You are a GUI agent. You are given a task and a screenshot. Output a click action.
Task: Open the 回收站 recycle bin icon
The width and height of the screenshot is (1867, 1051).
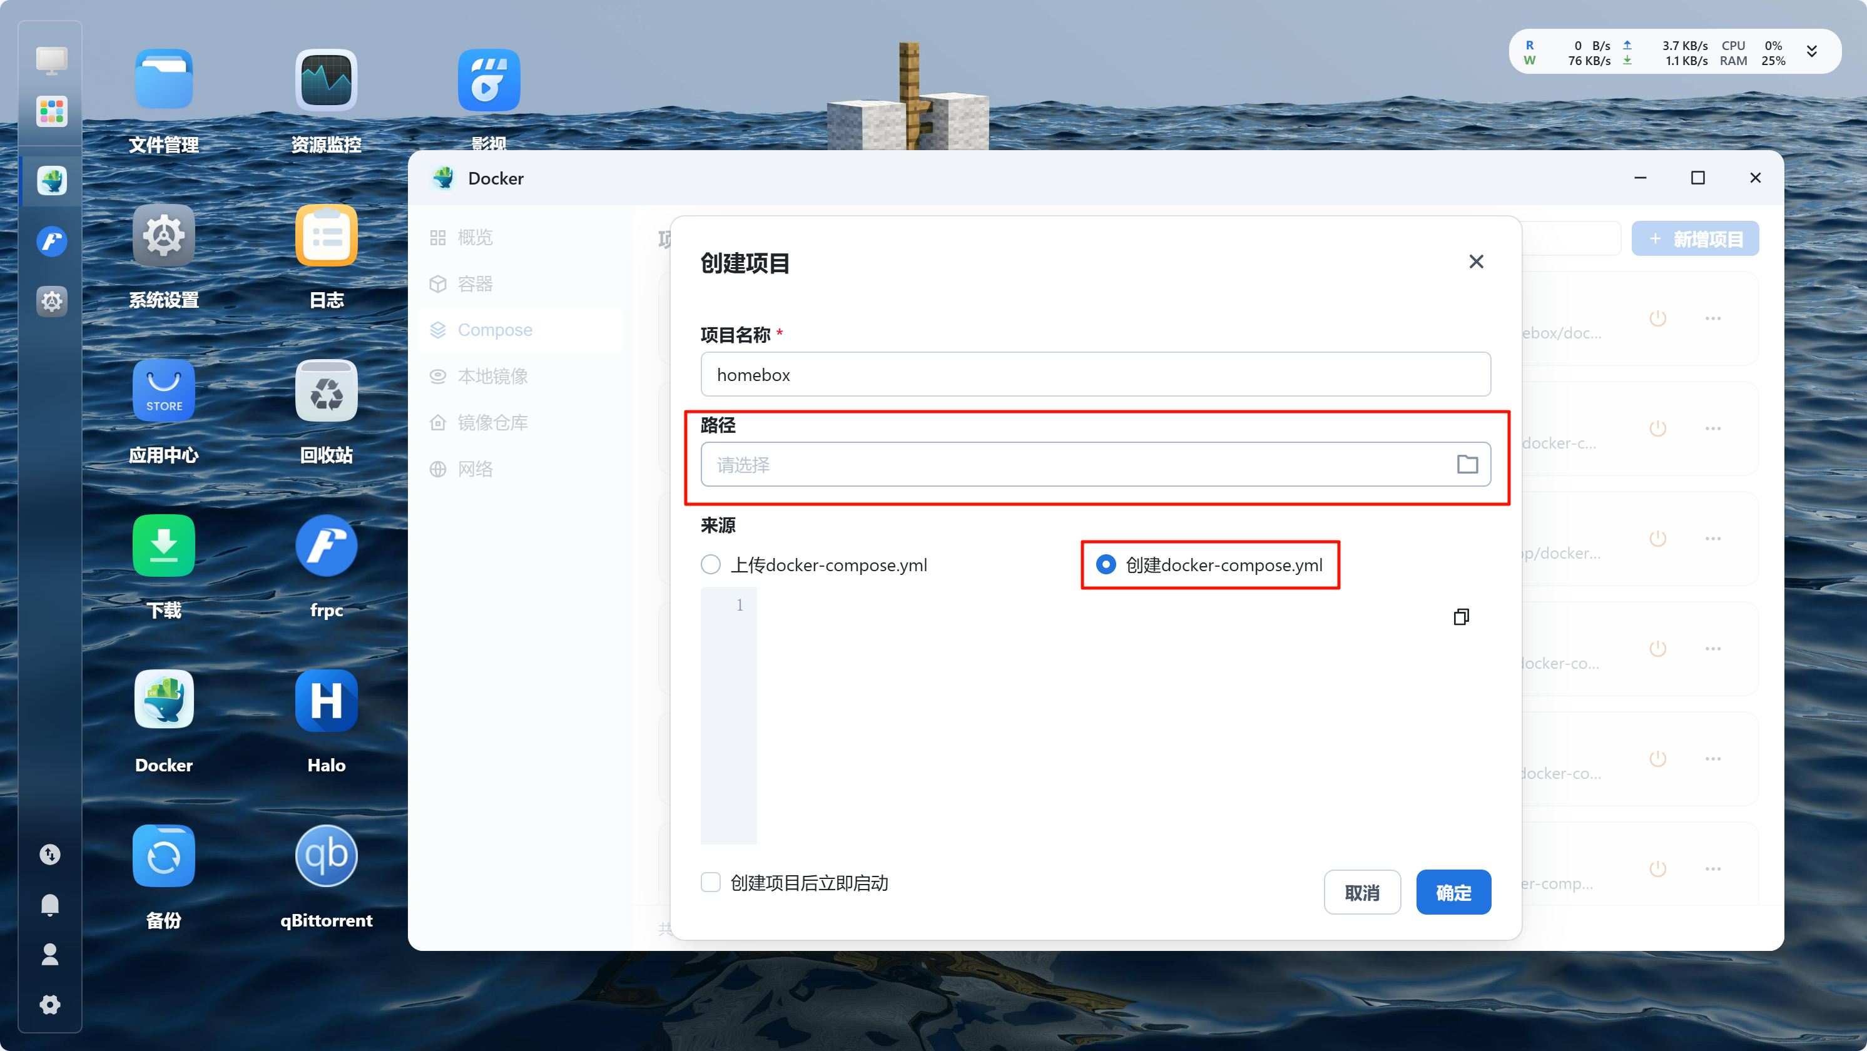pyautogui.click(x=326, y=390)
